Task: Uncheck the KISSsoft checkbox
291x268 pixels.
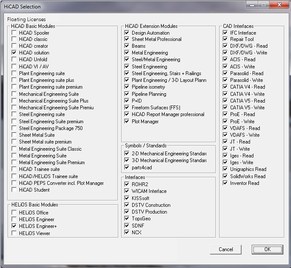Action: pos(127,198)
